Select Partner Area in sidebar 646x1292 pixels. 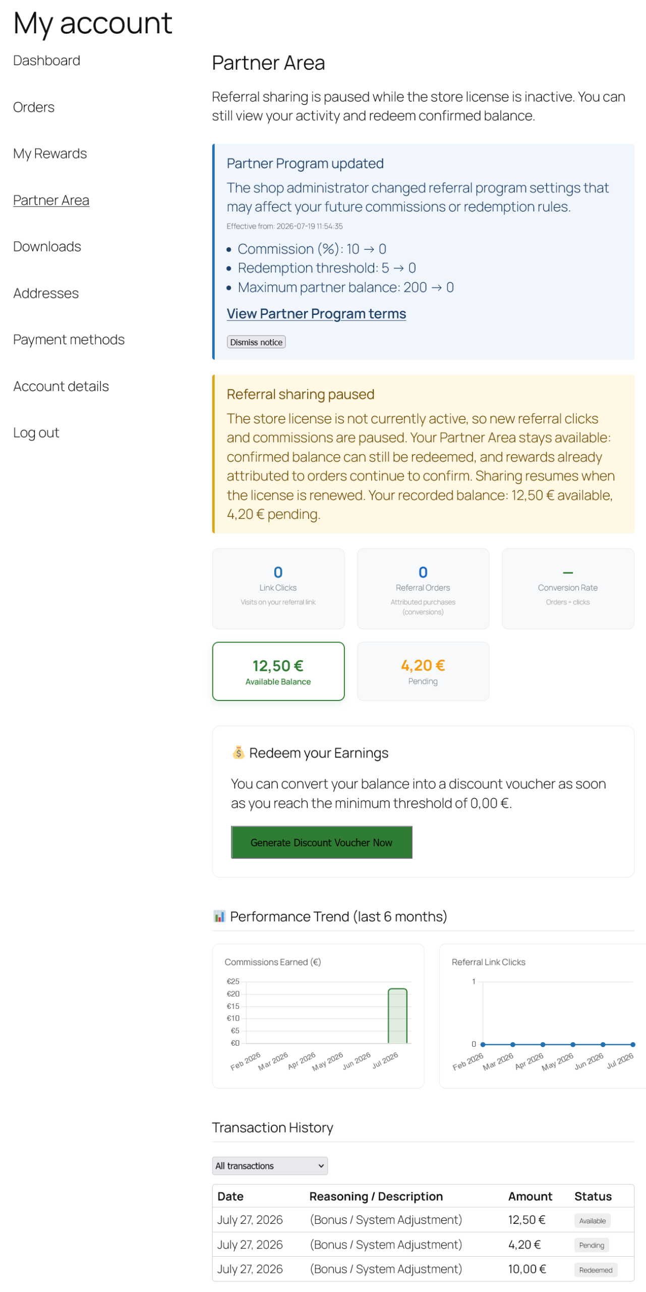51,200
